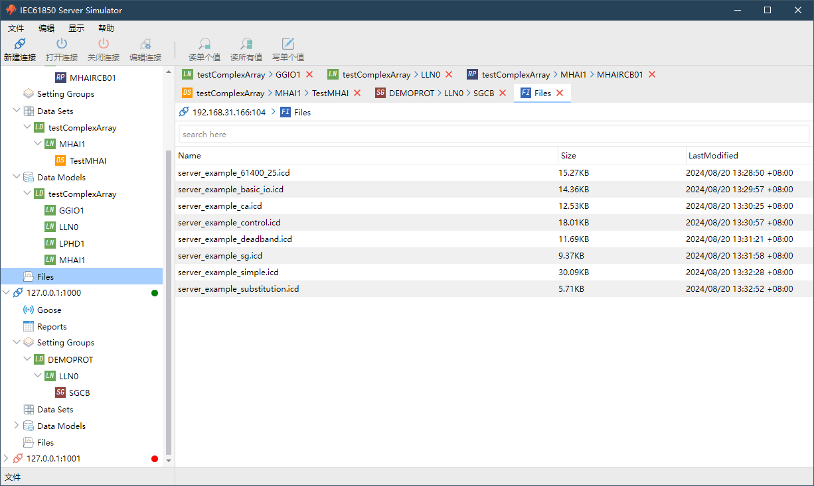The image size is (814, 486).
Task: Click the 打开连接 (open connection) power icon
Action: [62, 44]
